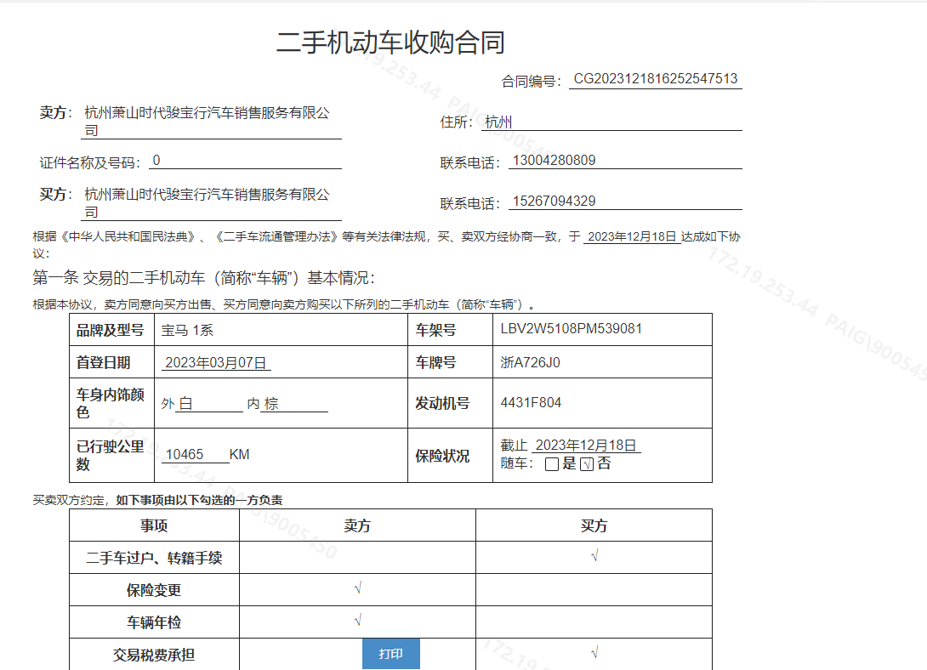
Task: Select the brand cell 宝马 1系
Action: tap(281, 330)
